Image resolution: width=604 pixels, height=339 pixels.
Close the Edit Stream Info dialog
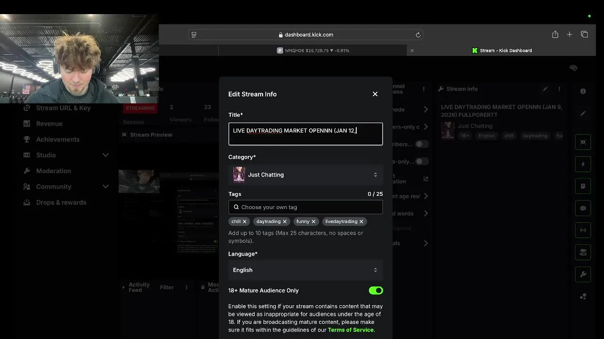click(x=375, y=94)
